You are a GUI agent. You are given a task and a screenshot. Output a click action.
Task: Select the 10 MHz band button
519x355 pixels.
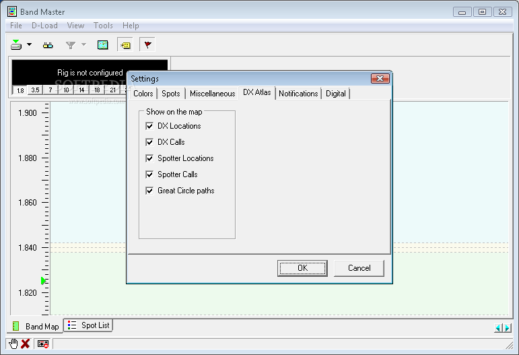point(66,90)
